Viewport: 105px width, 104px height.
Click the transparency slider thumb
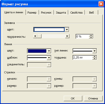[x=39, y=36]
